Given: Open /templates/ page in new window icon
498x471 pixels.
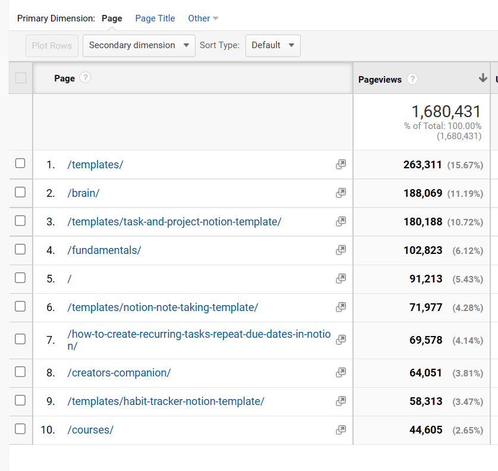Looking at the screenshot, I should (341, 164).
